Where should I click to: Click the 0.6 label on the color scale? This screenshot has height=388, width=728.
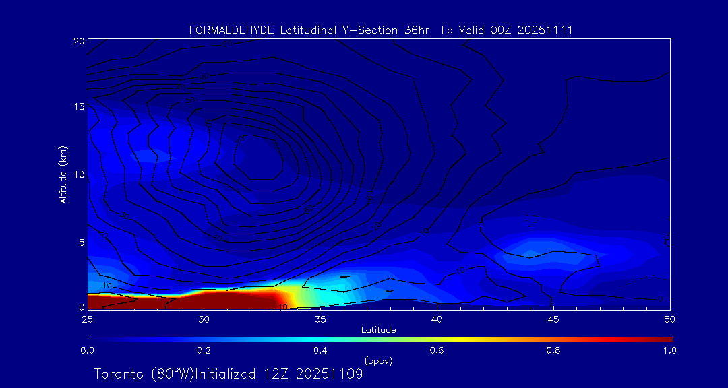point(437,350)
